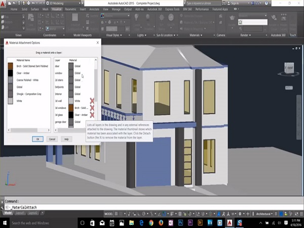This screenshot has width=304, height=228.
Task: Select the Global entry in Material Name list
Action: point(19,87)
